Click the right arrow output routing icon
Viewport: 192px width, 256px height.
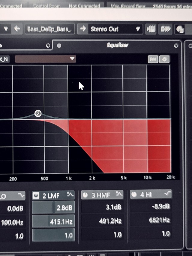(83, 29)
